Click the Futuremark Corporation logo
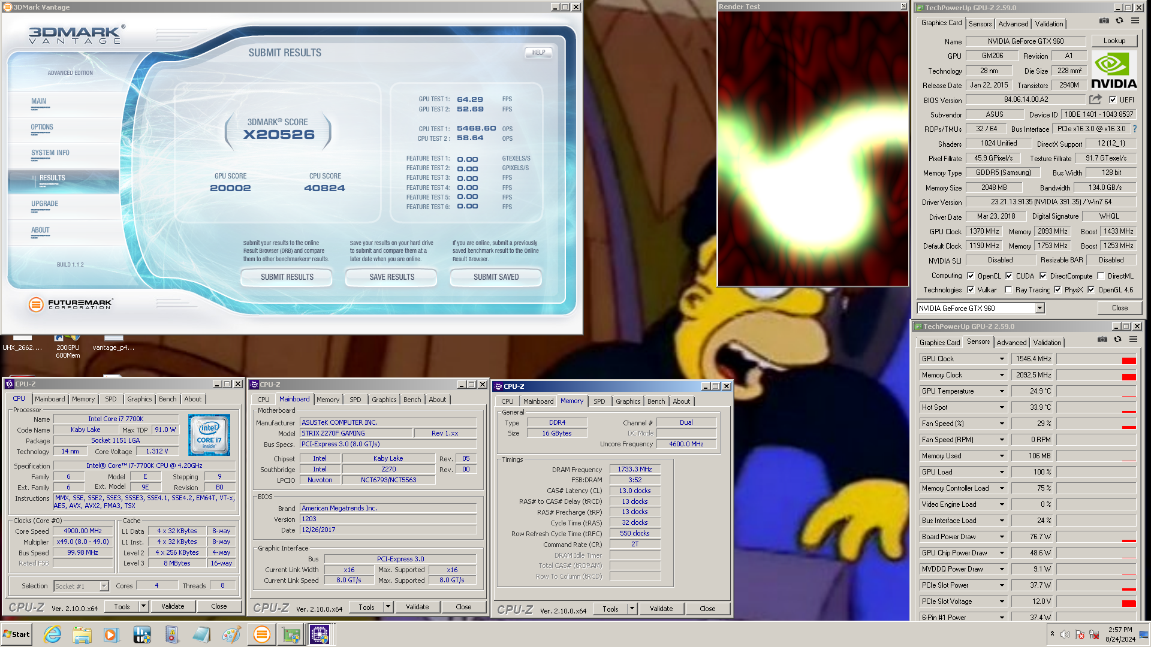Image resolution: width=1151 pixels, height=647 pixels. [x=70, y=304]
